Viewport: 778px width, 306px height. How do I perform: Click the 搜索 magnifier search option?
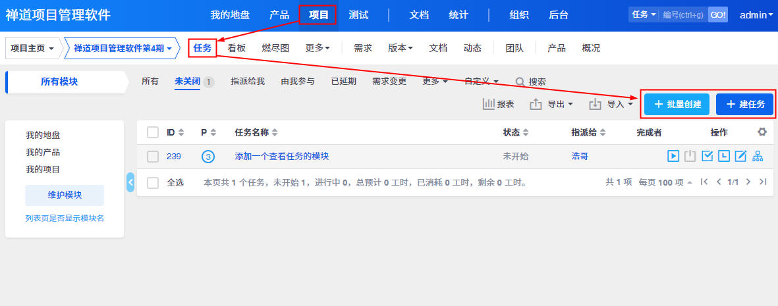[531, 82]
